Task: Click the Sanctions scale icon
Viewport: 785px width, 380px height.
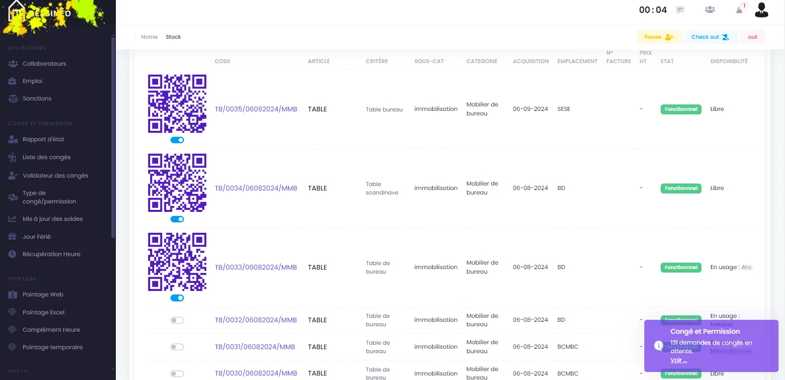Action: pos(13,98)
